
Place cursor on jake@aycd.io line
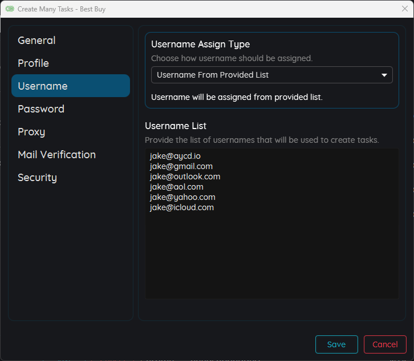tap(175, 156)
